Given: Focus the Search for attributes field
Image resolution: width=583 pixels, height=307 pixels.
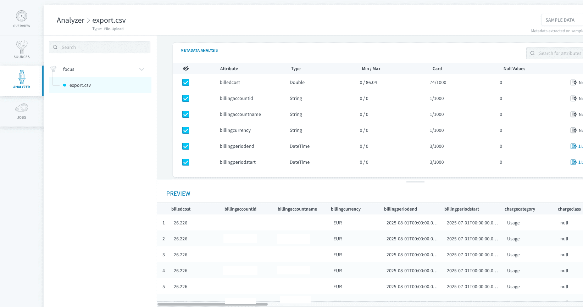Looking at the screenshot, I should [555, 53].
